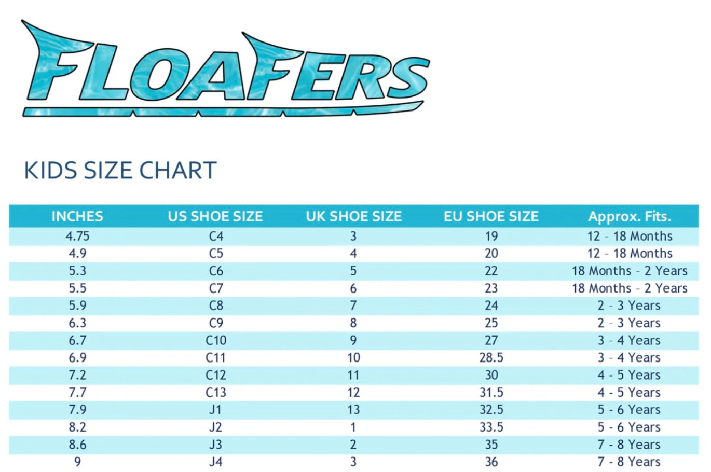Screen dimensions: 711x472
Task: Click the C10 US size cell
Action: [x=216, y=341]
